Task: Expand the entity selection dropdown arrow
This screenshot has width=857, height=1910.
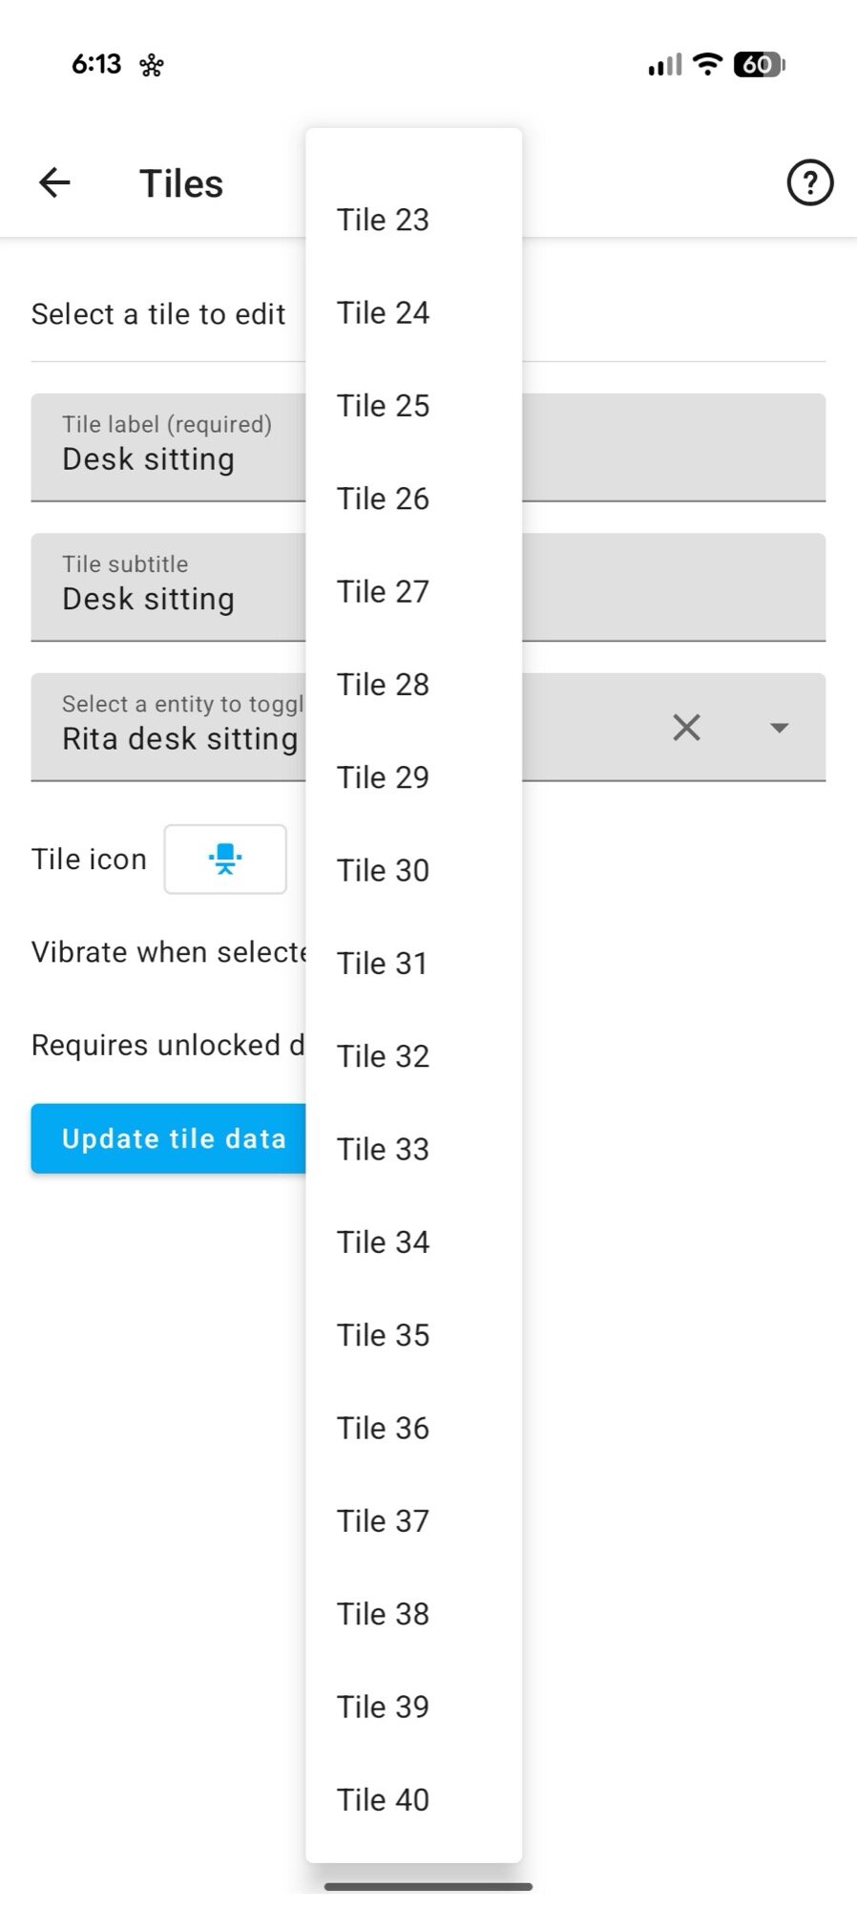Action: pyautogui.click(x=780, y=728)
